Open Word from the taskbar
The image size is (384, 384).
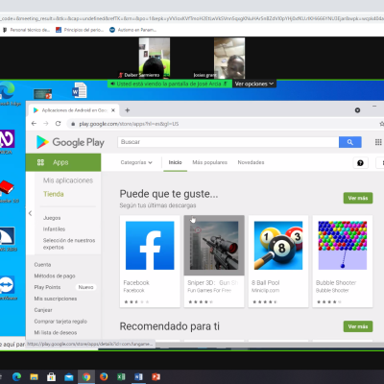[x=138, y=376]
